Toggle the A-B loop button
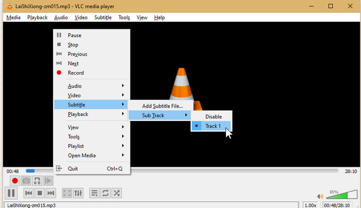The image size is (361, 208). [x=37, y=181]
